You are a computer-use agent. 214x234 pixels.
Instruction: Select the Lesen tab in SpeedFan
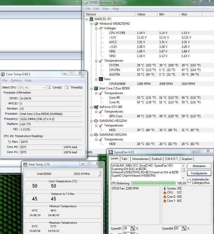tap(115, 158)
